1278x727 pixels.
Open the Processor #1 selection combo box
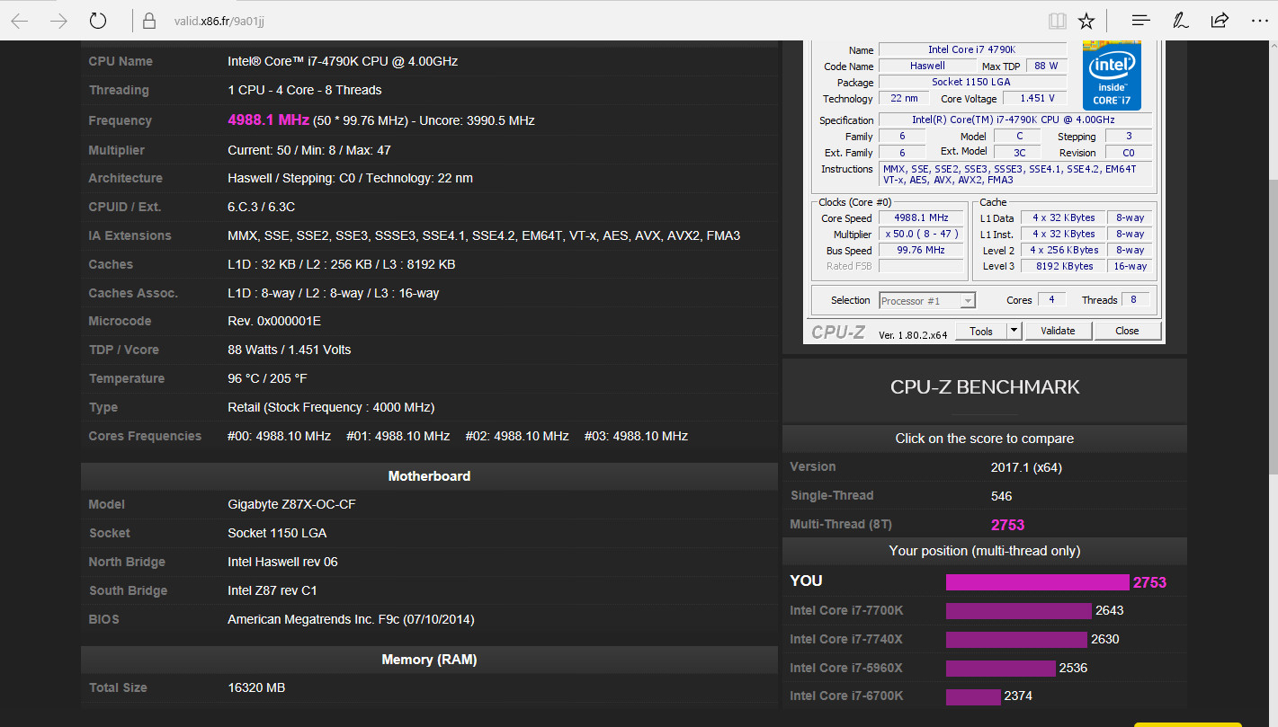[927, 301]
